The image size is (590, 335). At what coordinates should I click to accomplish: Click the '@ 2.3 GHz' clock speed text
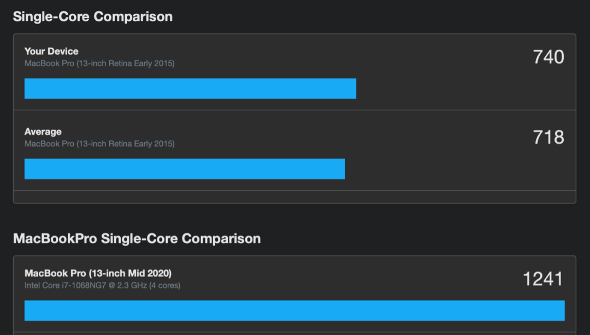[127, 285]
